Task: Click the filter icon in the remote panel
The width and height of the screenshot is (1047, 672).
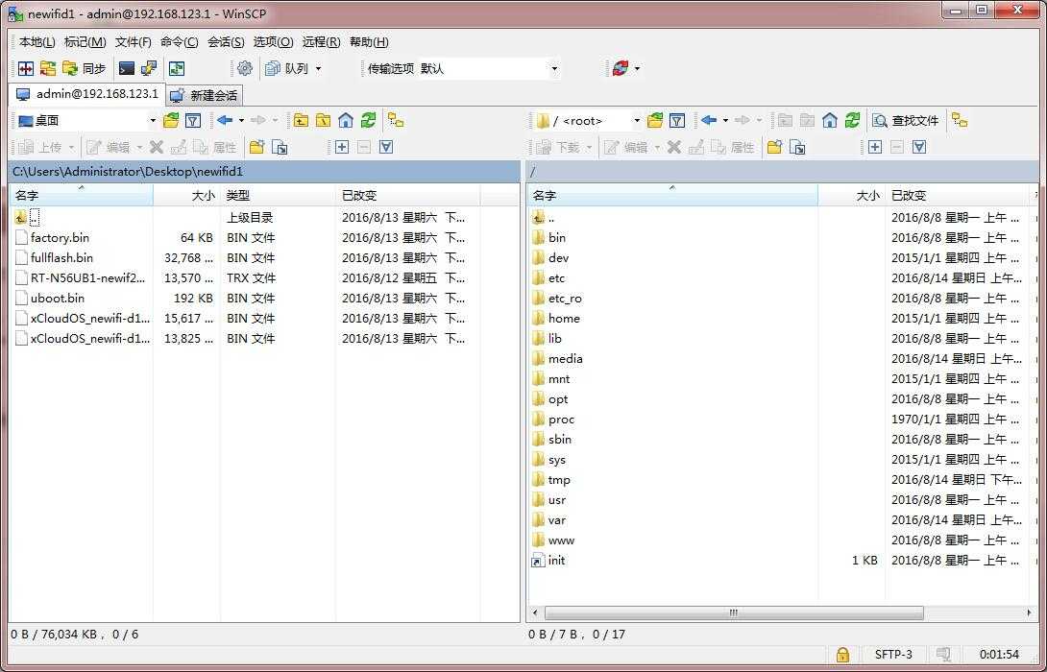Action: (x=677, y=121)
